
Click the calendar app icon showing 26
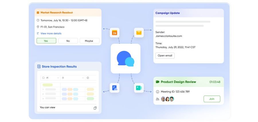(x=114, y=33)
